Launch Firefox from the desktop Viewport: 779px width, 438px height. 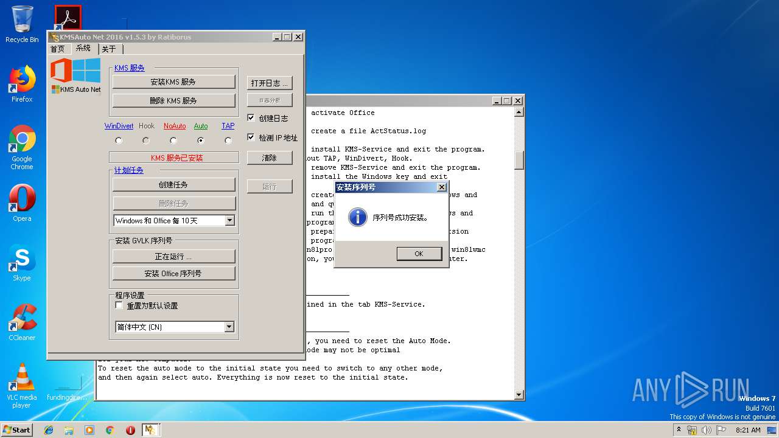[x=22, y=84]
